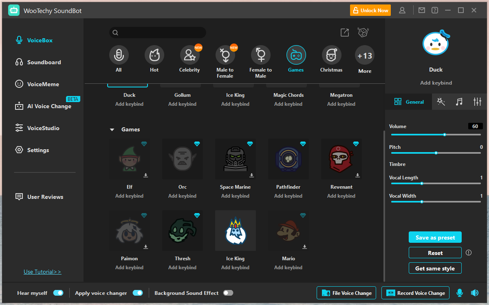Click the search voices input field
The image size is (489, 305).
click(x=158, y=33)
